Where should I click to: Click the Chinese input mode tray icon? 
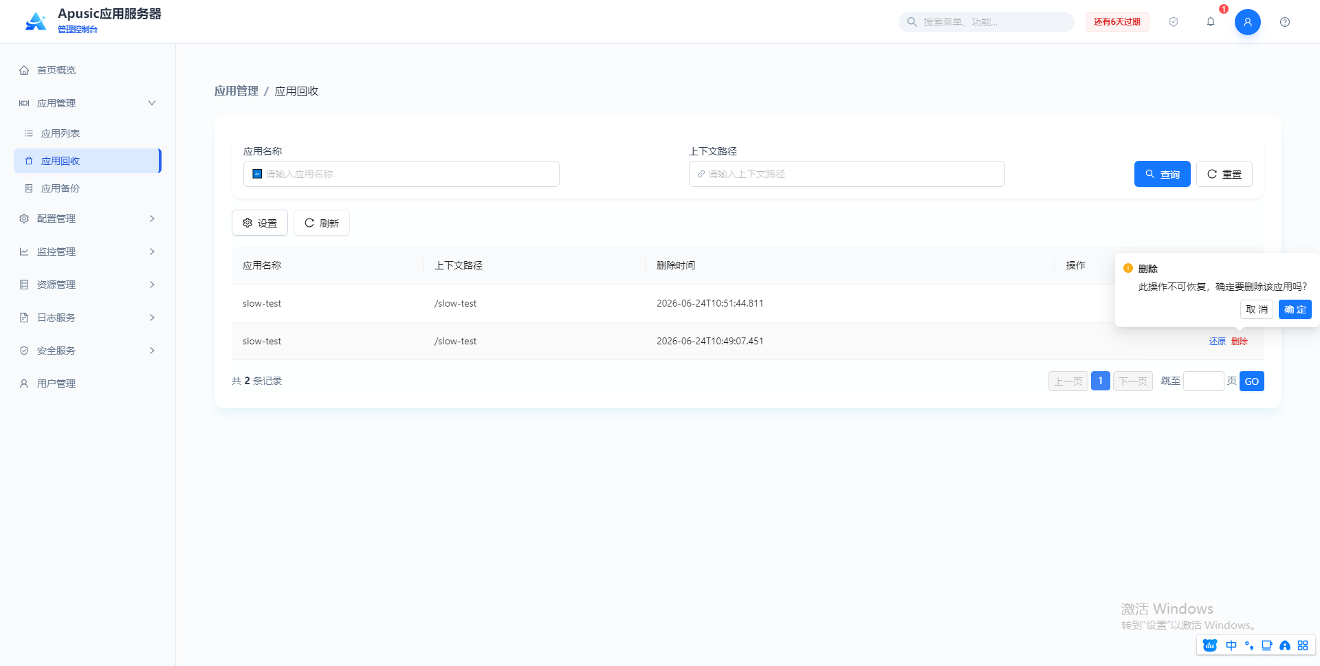(1231, 645)
